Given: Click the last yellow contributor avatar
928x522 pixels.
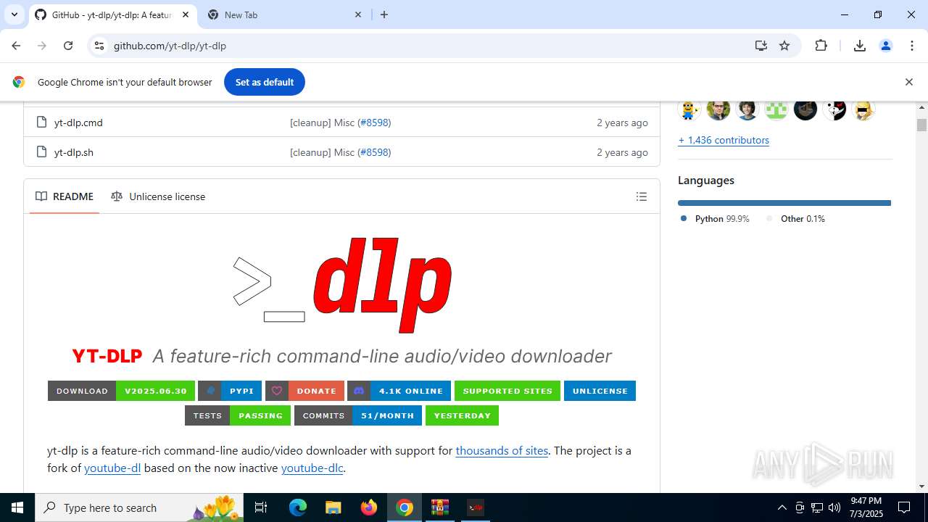Looking at the screenshot, I should pos(863,109).
